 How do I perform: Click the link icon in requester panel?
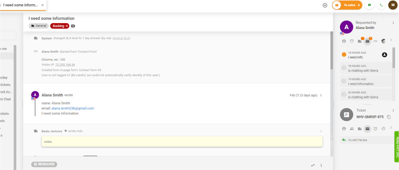[375, 41]
